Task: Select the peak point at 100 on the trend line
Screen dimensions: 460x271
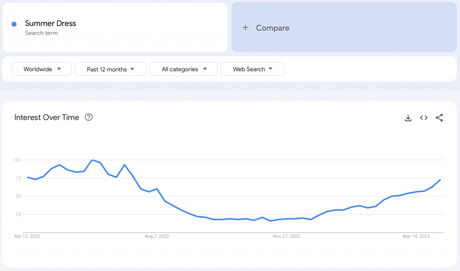Action: click(x=92, y=160)
